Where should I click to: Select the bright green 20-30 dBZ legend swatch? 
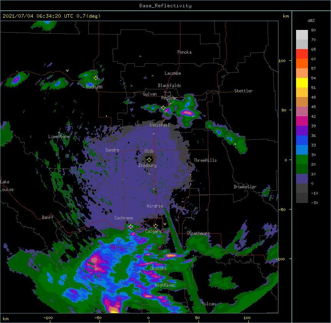302,160
